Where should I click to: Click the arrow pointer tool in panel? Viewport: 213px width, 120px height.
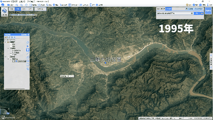(x=28, y=46)
